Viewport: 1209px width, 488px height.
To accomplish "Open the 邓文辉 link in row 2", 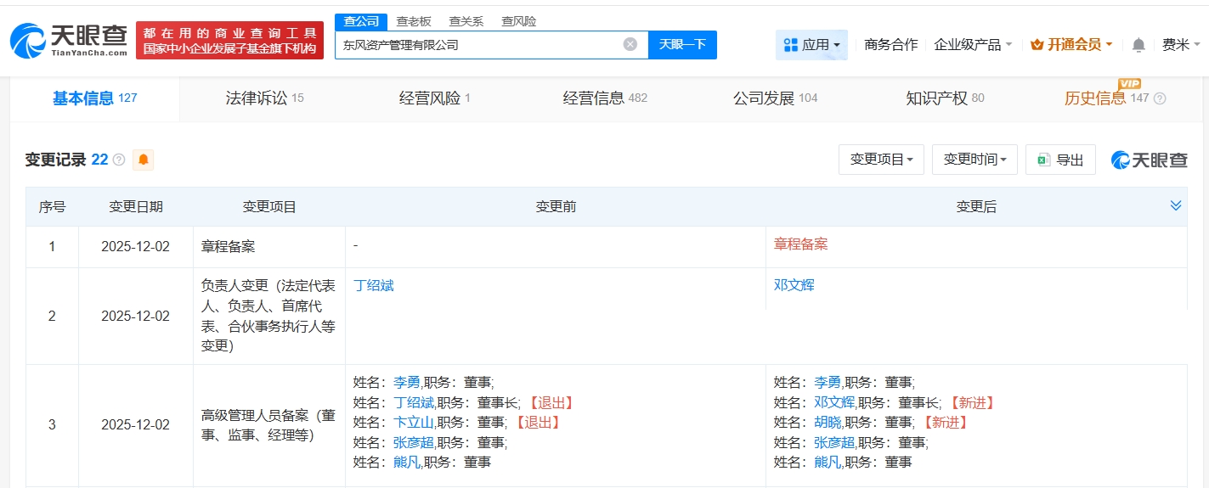I will (794, 285).
